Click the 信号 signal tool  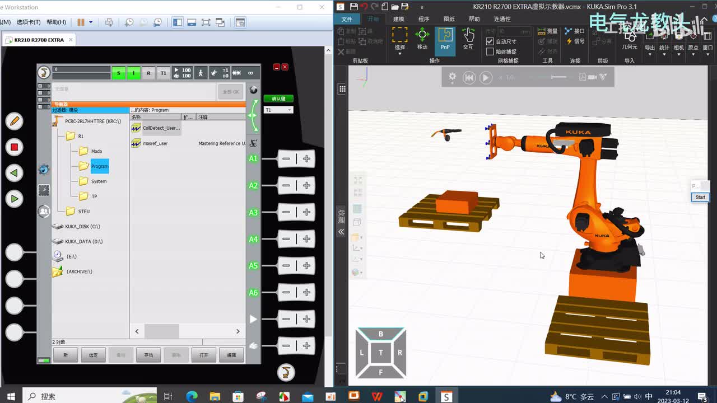(x=575, y=41)
